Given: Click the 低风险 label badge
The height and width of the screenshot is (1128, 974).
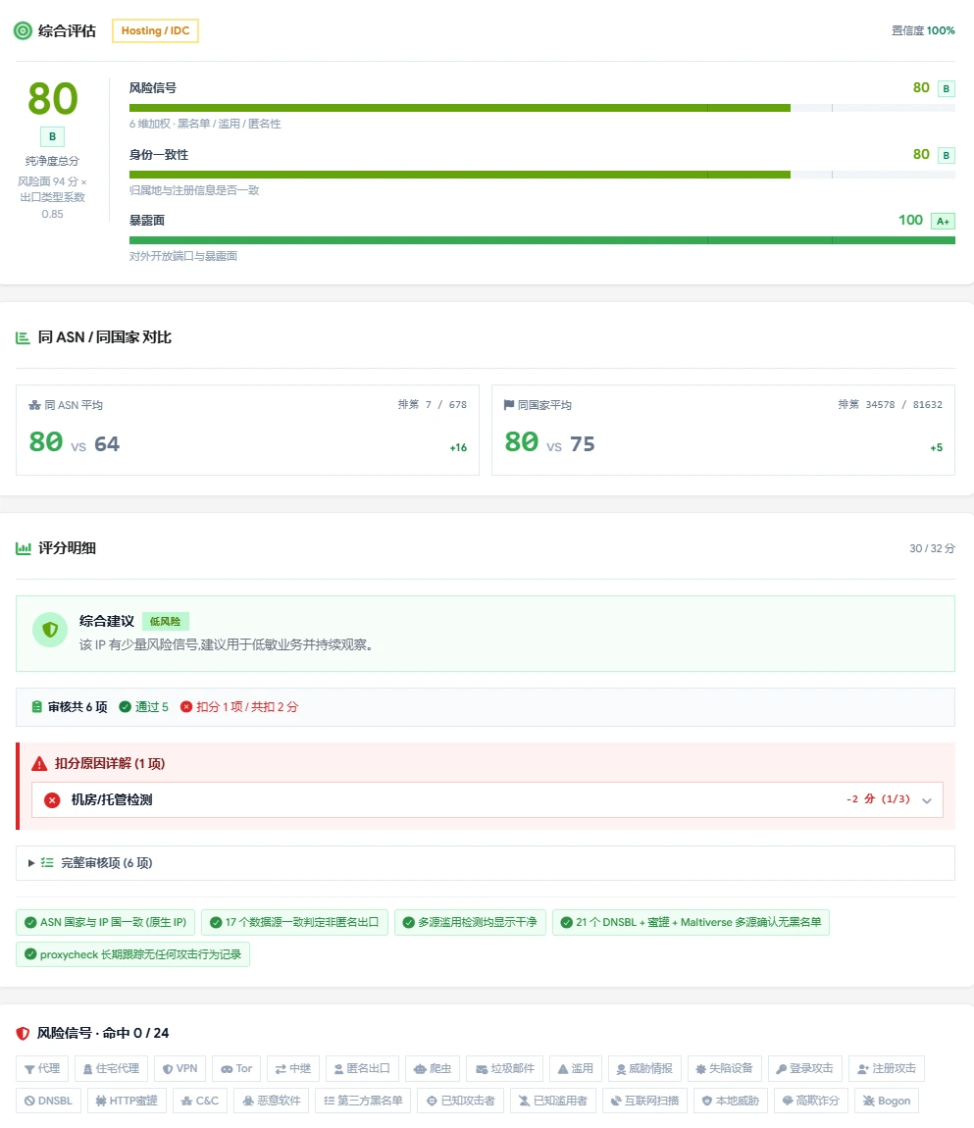Looking at the screenshot, I should [x=166, y=622].
